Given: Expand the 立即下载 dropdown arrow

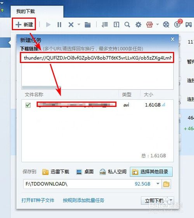Looking at the screenshot, I should 171,200.
